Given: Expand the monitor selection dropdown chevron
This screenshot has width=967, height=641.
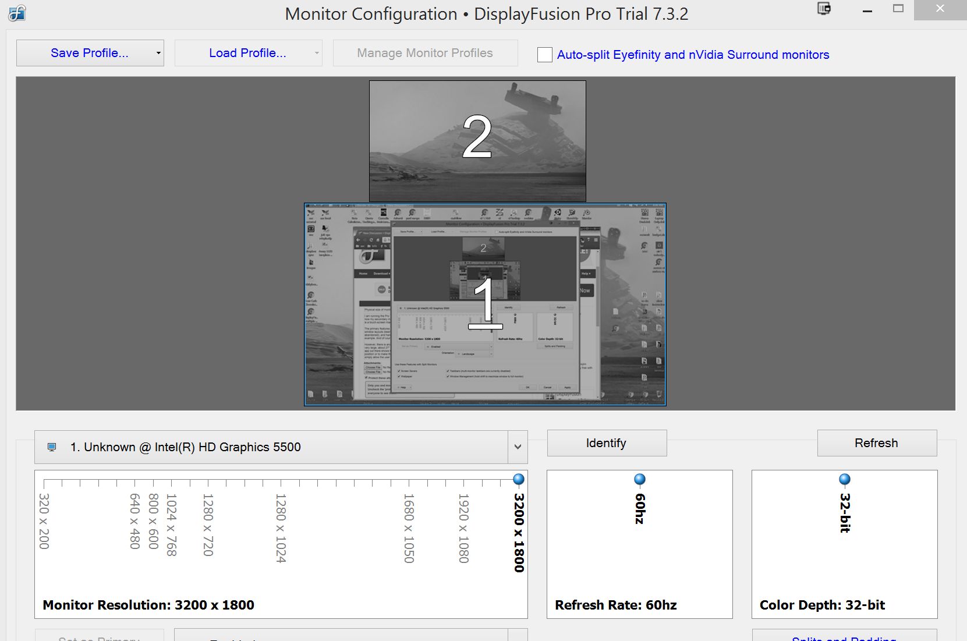Looking at the screenshot, I should coord(518,447).
